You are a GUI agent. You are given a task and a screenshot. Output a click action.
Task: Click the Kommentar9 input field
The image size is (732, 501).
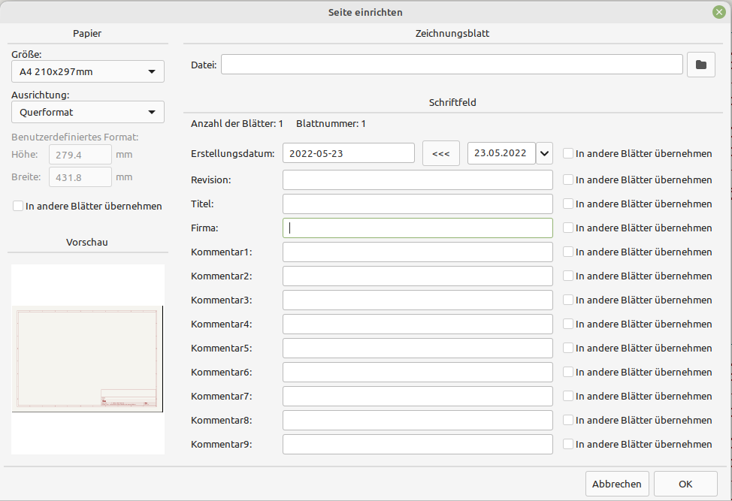[418, 444]
